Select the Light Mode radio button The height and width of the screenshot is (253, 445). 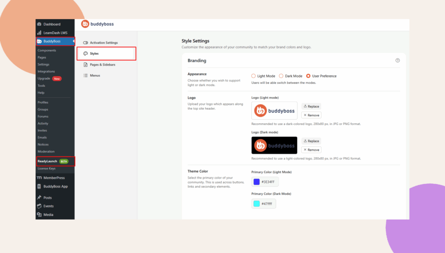coord(253,76)
